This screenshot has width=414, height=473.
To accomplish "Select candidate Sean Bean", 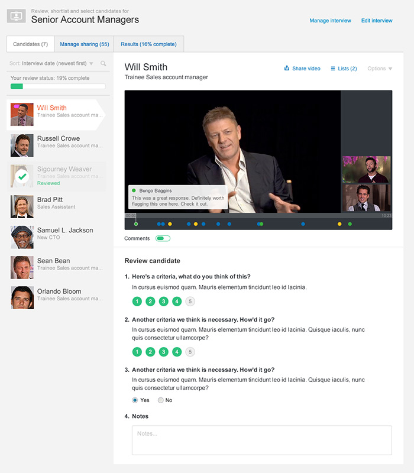I will [x=57, y=268].
